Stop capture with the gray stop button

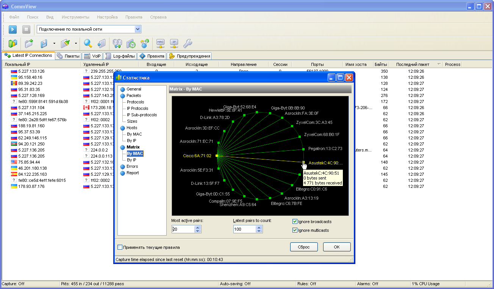[x=26, y=29]
